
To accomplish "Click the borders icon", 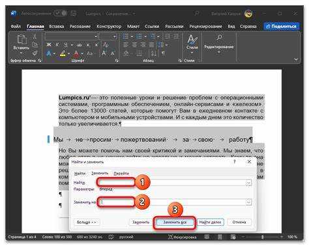I will pos(139,53).
